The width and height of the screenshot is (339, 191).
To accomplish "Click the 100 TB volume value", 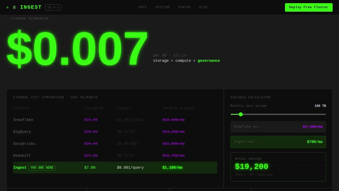I will point(320,106).
